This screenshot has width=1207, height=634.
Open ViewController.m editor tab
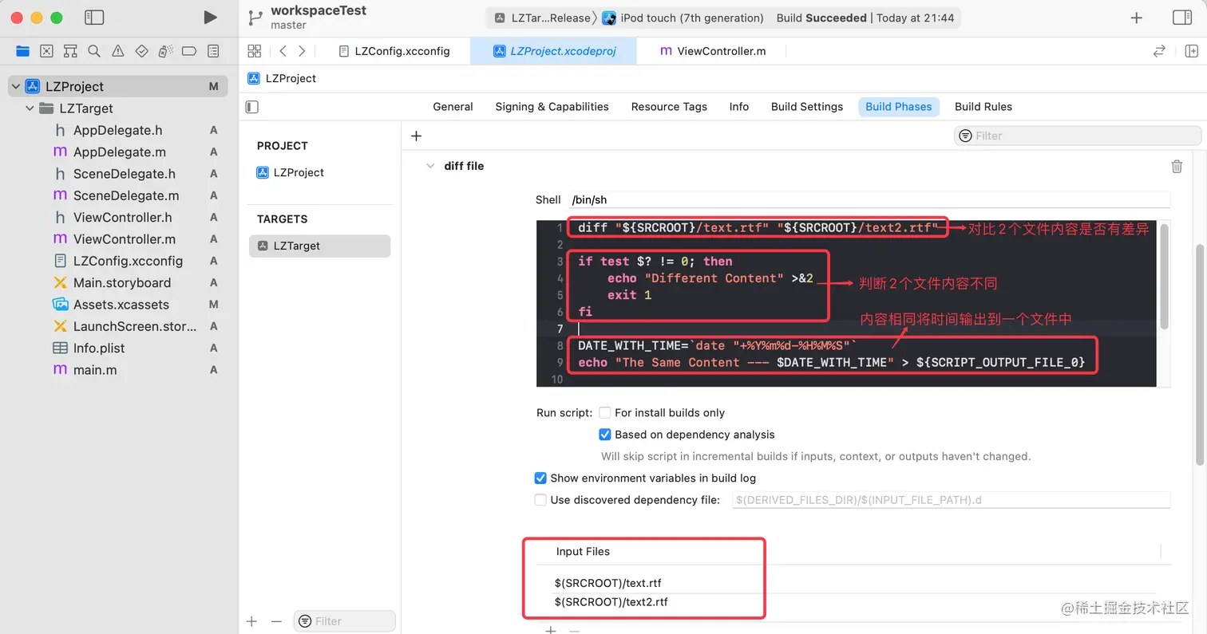(712, 51)
